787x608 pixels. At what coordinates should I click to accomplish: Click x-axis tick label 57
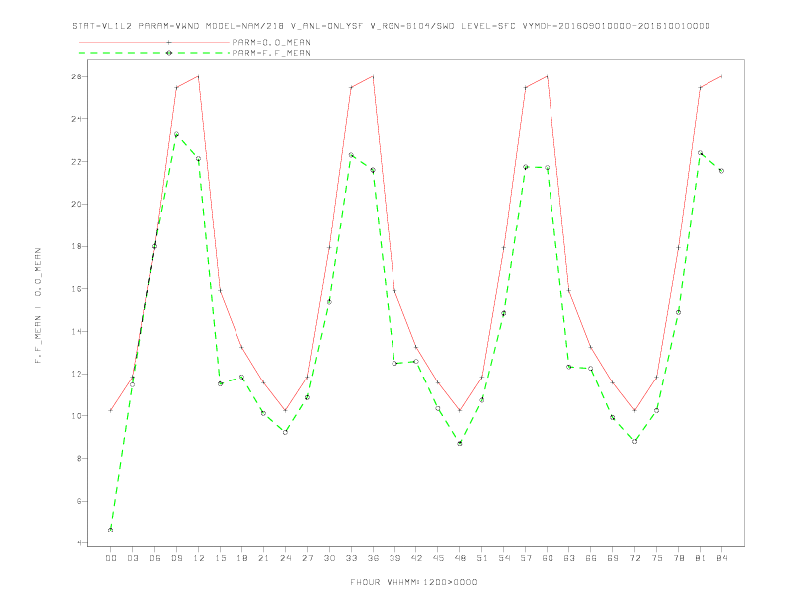click(x=526, y=558)
